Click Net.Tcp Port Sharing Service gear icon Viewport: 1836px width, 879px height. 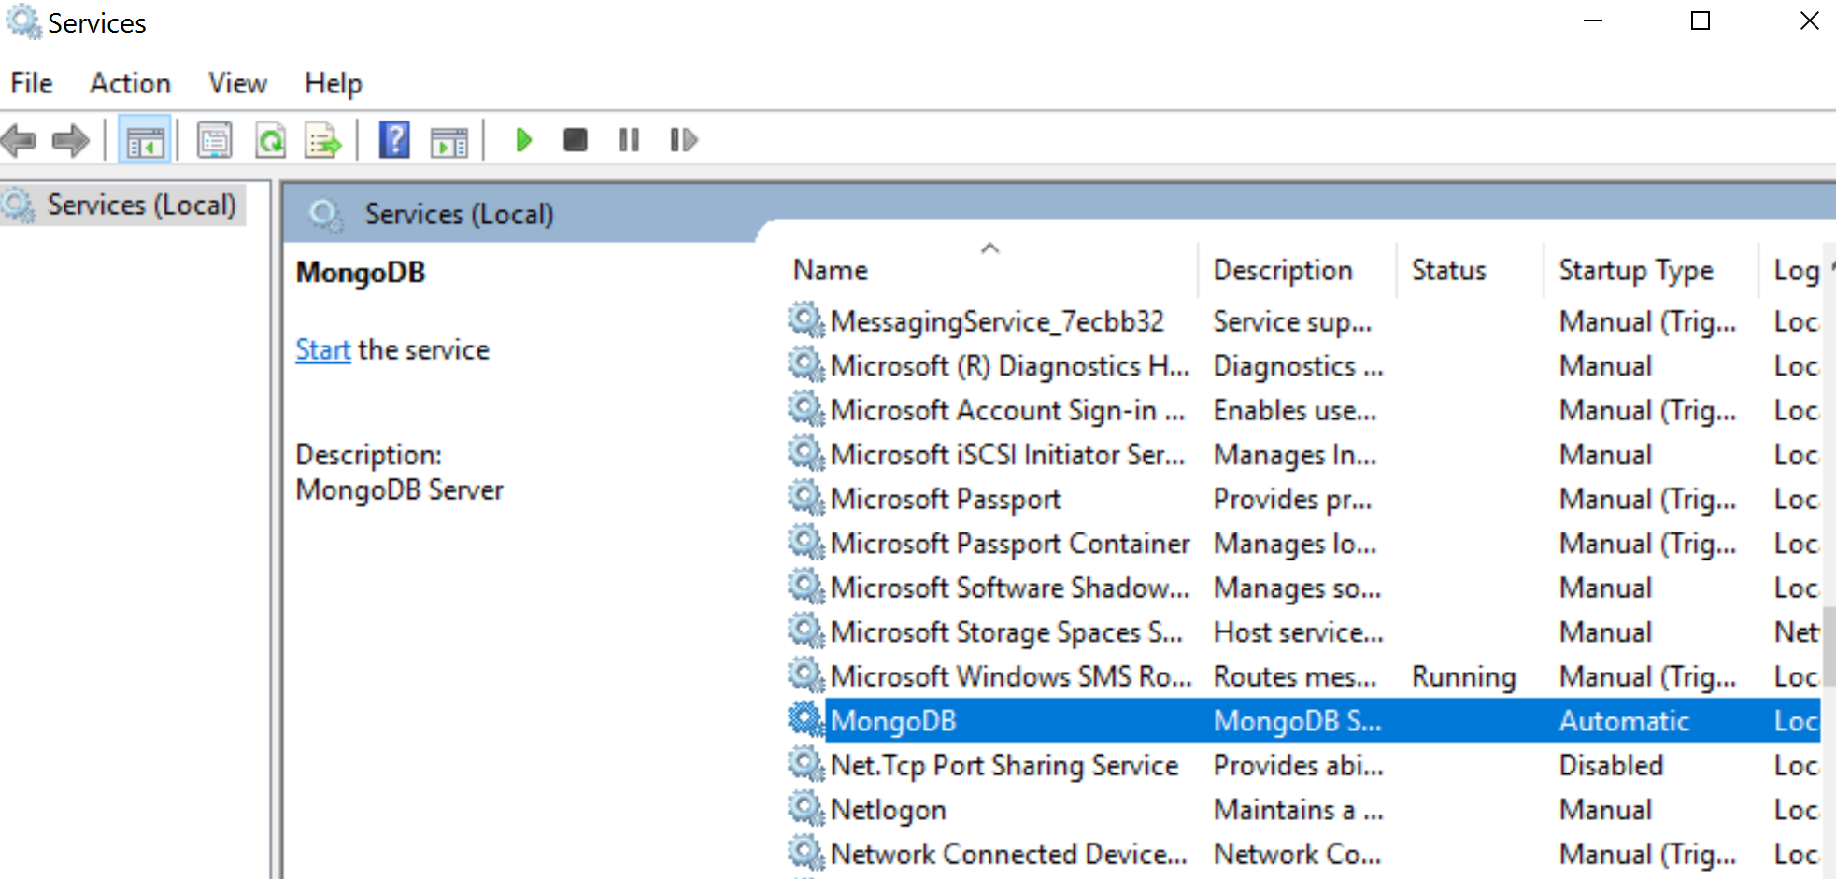805,764
